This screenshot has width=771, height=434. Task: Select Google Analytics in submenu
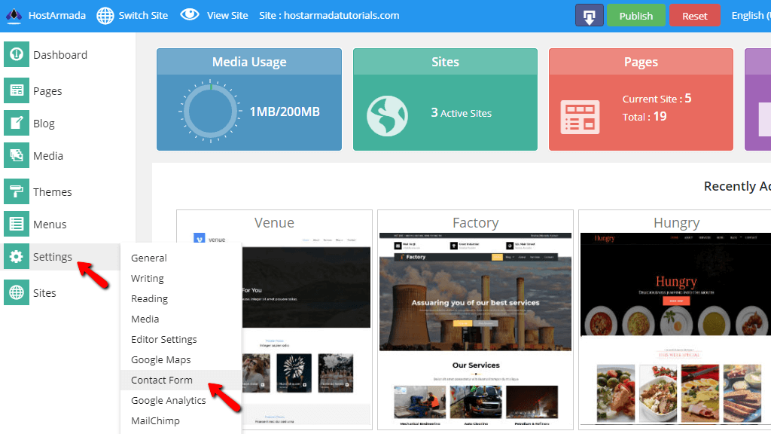pyautogui.click(x=168, y=401)
